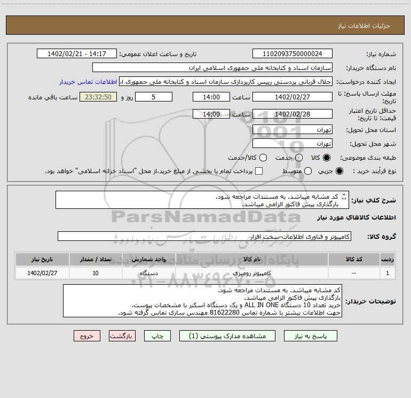Click the تعداد / مقدار column header
This screenshot has height=398, width=411.
click(x=96, y=259)
